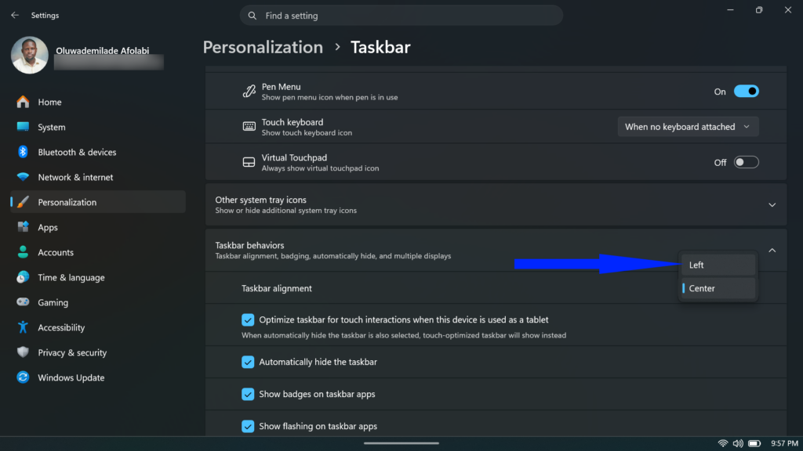This screenshot has width=803, height=451.
Task: Click the Oluwademilade Afolabi account name
Action: click(x=103, y=51)
